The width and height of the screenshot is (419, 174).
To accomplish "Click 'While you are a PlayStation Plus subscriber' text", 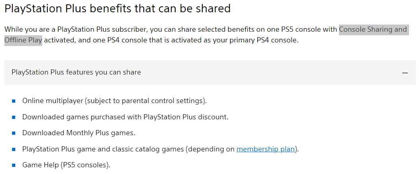I will click(75, 29).
